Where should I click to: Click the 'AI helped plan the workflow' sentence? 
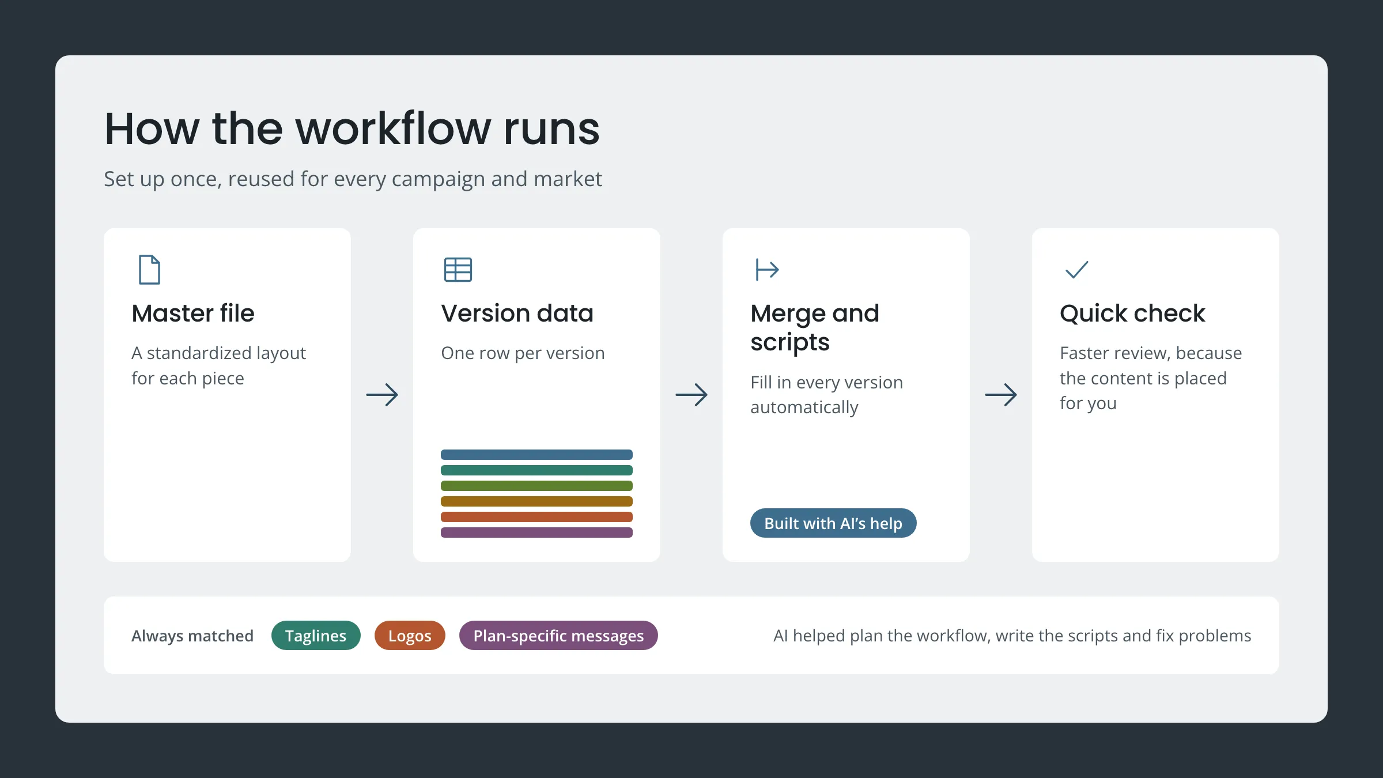(1012, 636)
